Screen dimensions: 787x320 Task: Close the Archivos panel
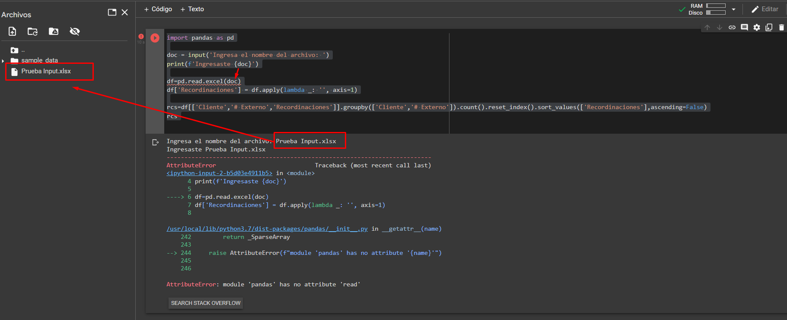(x=125, y=12)
